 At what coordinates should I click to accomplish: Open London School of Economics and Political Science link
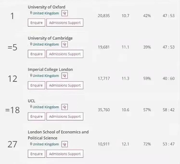pos(58,135)
